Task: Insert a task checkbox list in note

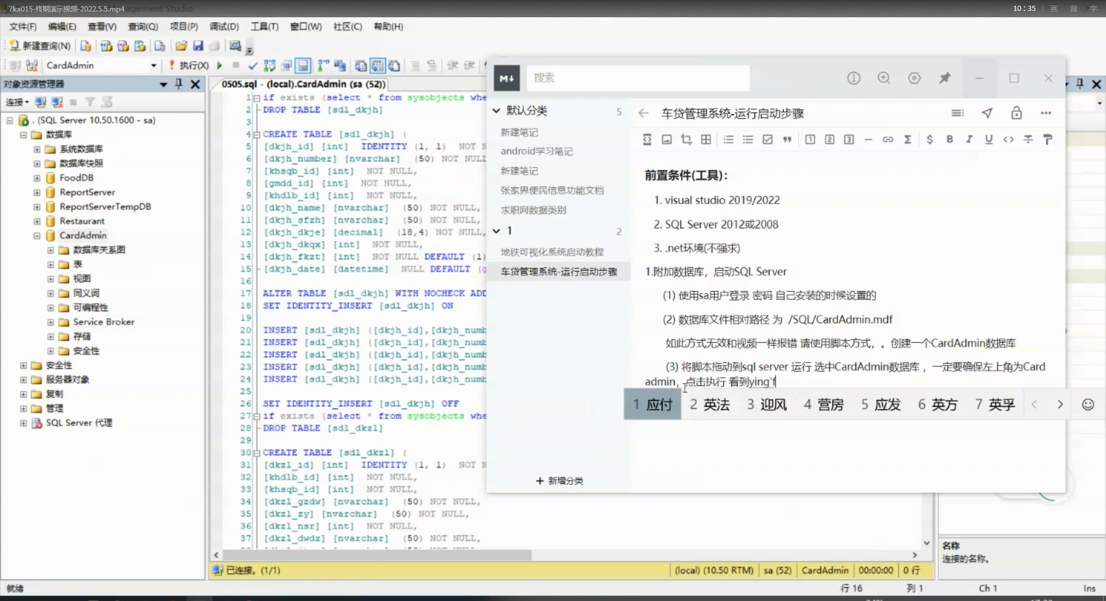Action: click(x=767, y=139)
